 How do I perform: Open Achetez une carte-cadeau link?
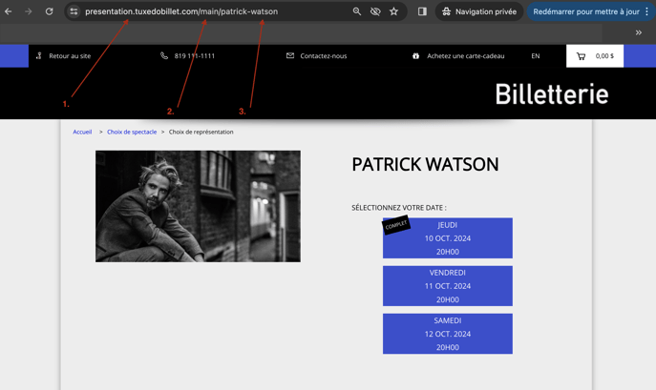tap(466, 56)
